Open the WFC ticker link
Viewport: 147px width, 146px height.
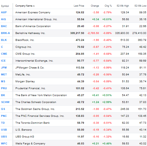coord(4,144)
